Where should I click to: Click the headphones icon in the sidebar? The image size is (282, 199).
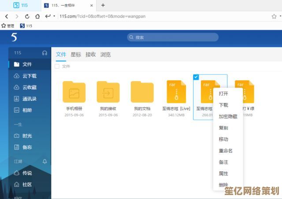[x=45, y=53]
